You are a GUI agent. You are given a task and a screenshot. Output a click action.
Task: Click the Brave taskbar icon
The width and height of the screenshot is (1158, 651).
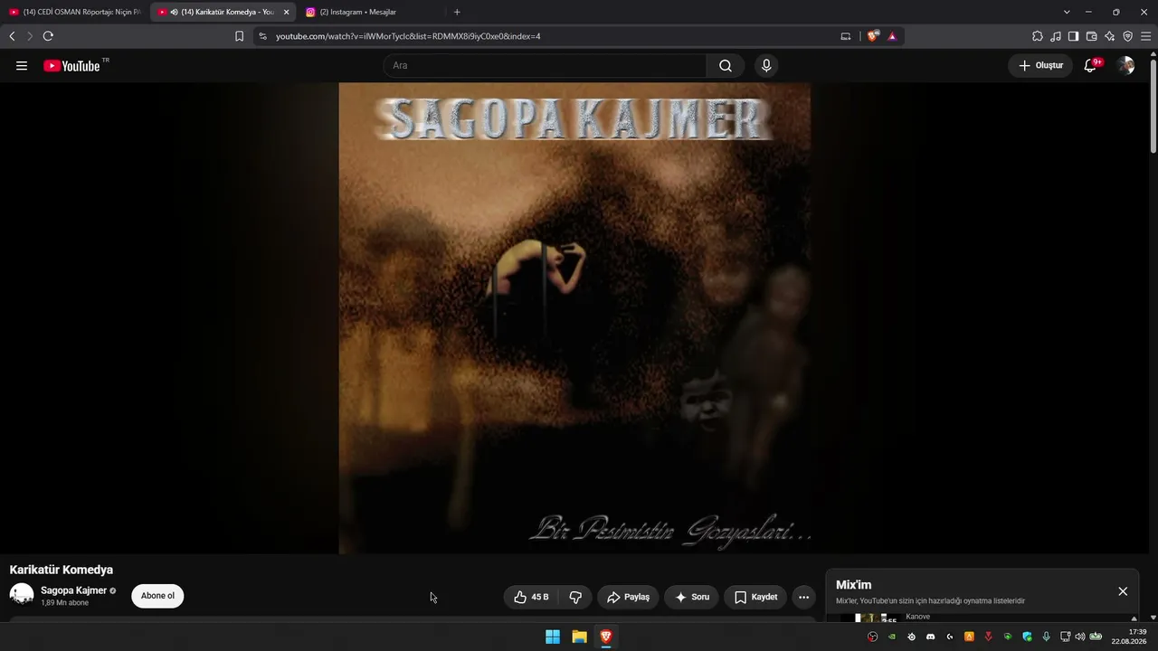coord(606,637)
